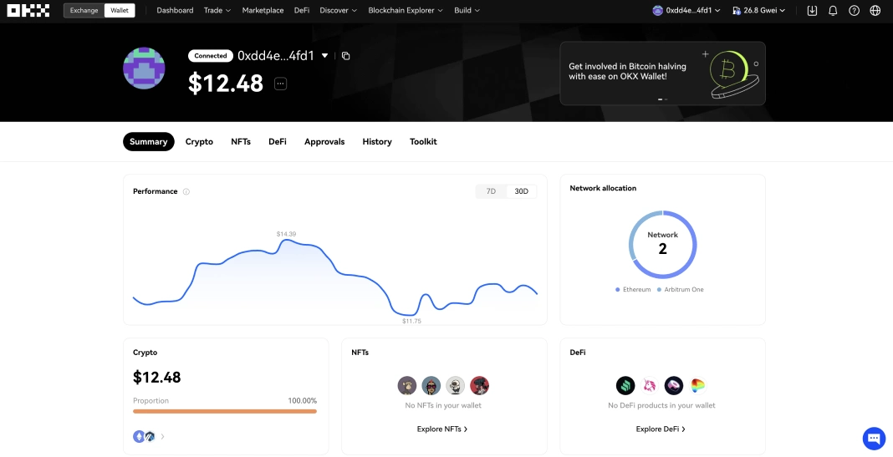
Task: Select the Summary tab
Action: [148, 142]
